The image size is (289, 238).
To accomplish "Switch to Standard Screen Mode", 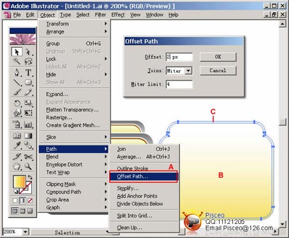I will (x=15, y=211).
